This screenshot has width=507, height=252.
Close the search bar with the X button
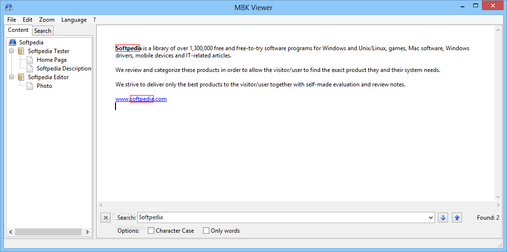(105, 218)
